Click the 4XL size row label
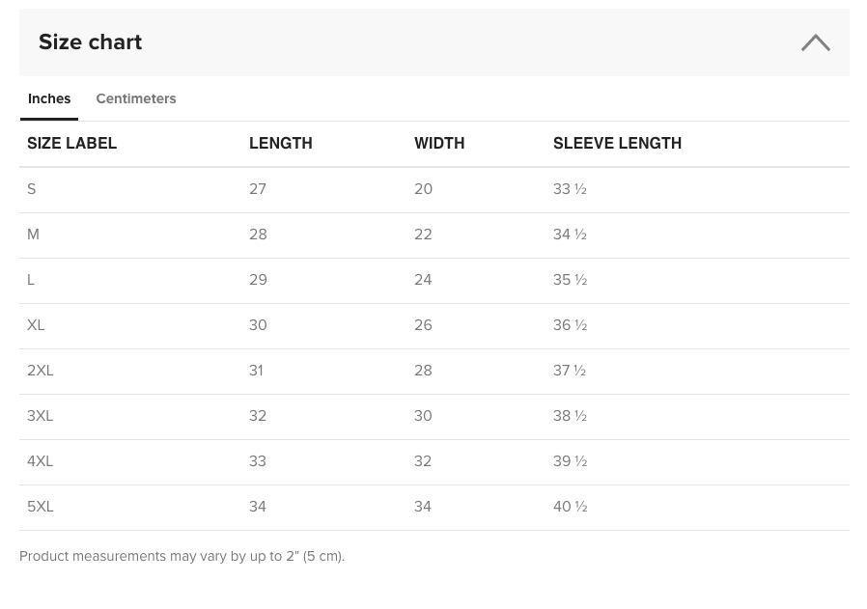Viewport: 867px width, 609px height. (41, 461)
